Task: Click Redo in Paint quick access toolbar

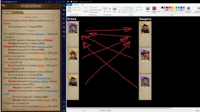Action: 76,2
